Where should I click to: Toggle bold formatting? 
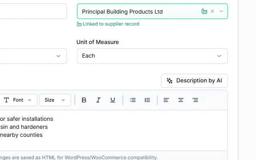(84, 100)
